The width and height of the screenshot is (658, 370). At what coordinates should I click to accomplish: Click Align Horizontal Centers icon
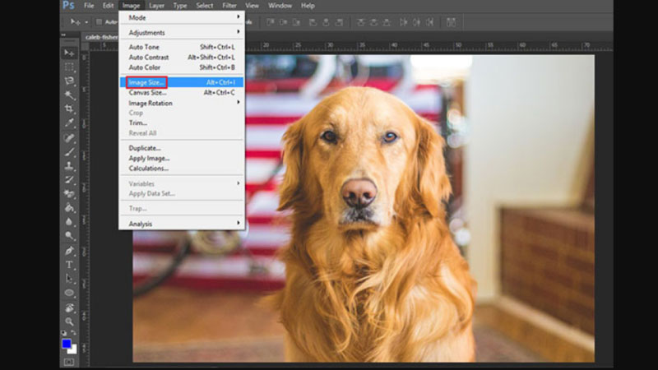pos(326,22)
